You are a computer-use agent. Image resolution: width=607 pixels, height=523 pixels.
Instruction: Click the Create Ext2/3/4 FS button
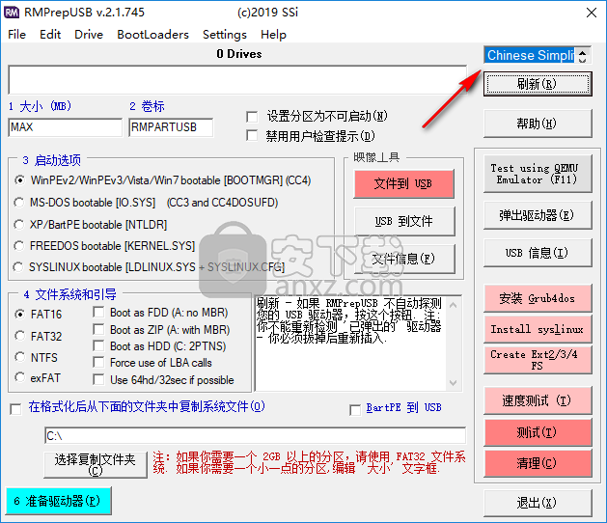pos(538,360)
